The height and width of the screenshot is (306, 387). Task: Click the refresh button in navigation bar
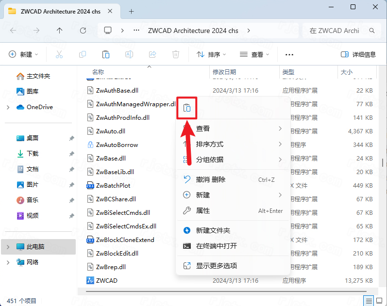pos(83,31)
